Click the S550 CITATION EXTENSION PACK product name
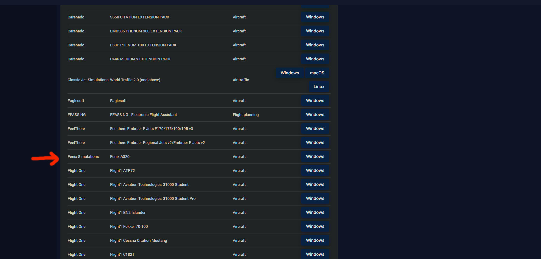This screenshot has width=541, height=259. tap(140, 17)
